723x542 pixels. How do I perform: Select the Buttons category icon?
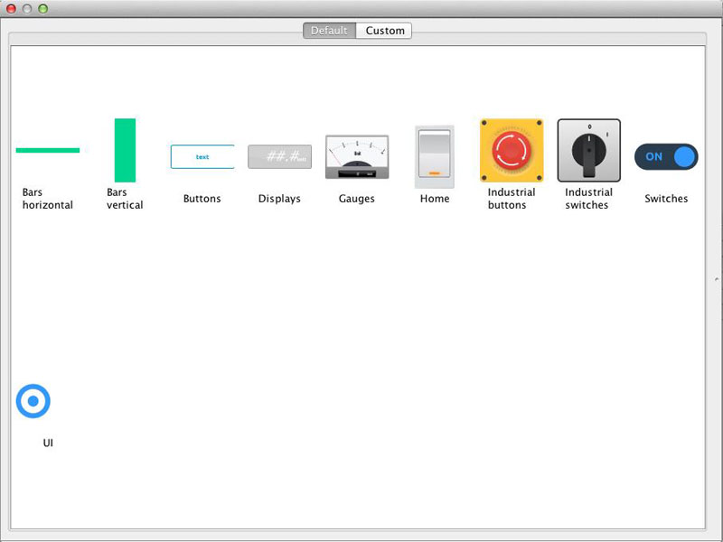tap(202, 156)
